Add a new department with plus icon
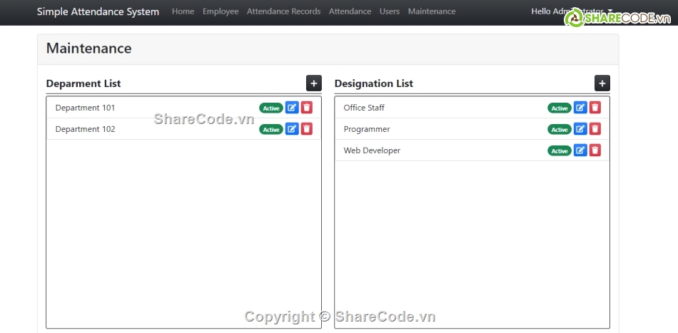This screenshot has height=333, width=678. point(314,83)
